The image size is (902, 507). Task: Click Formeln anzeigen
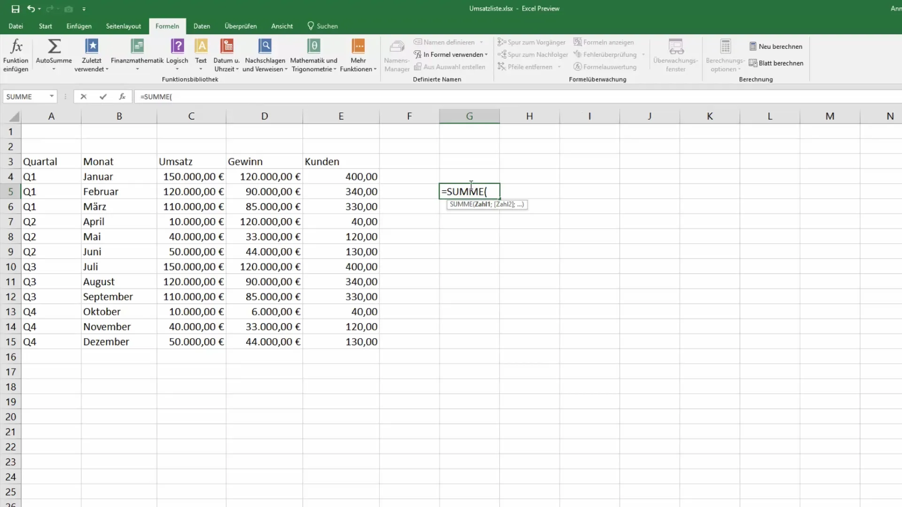[604, 42]
